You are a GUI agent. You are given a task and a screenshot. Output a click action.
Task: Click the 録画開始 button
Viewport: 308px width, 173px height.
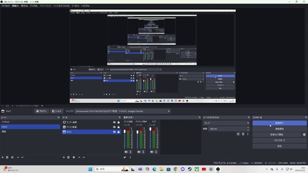pyautogui.click(x=279, y=129)
